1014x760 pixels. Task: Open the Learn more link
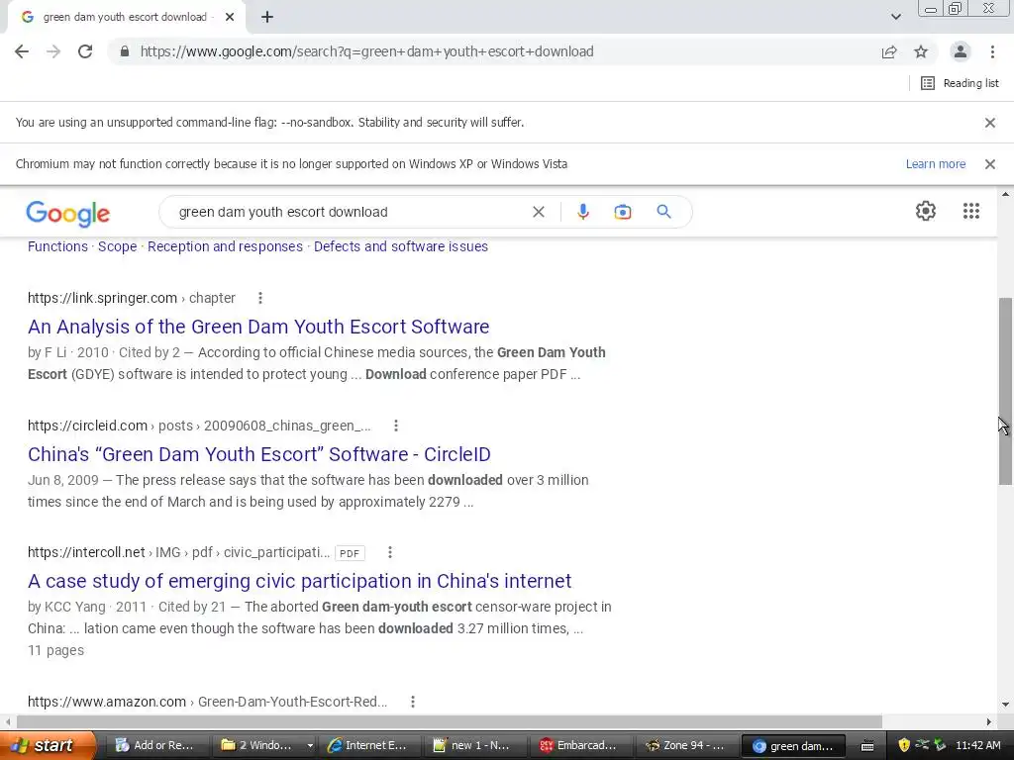click(935, 163)
